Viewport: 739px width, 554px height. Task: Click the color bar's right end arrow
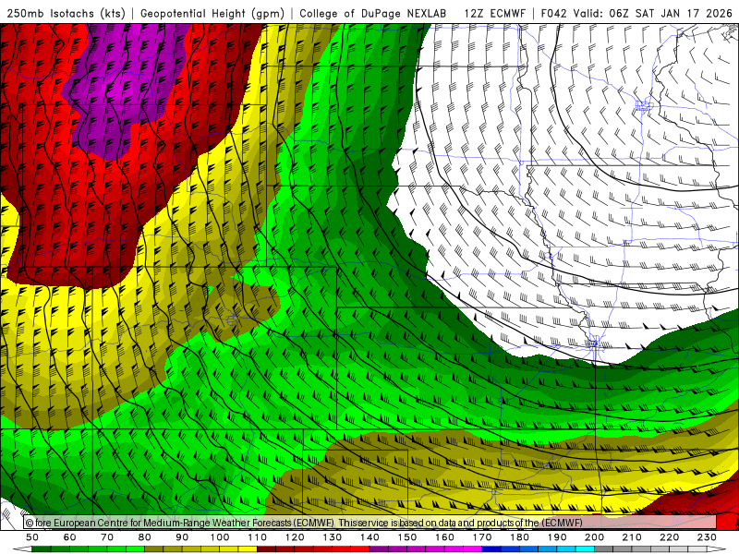[717, 549]
